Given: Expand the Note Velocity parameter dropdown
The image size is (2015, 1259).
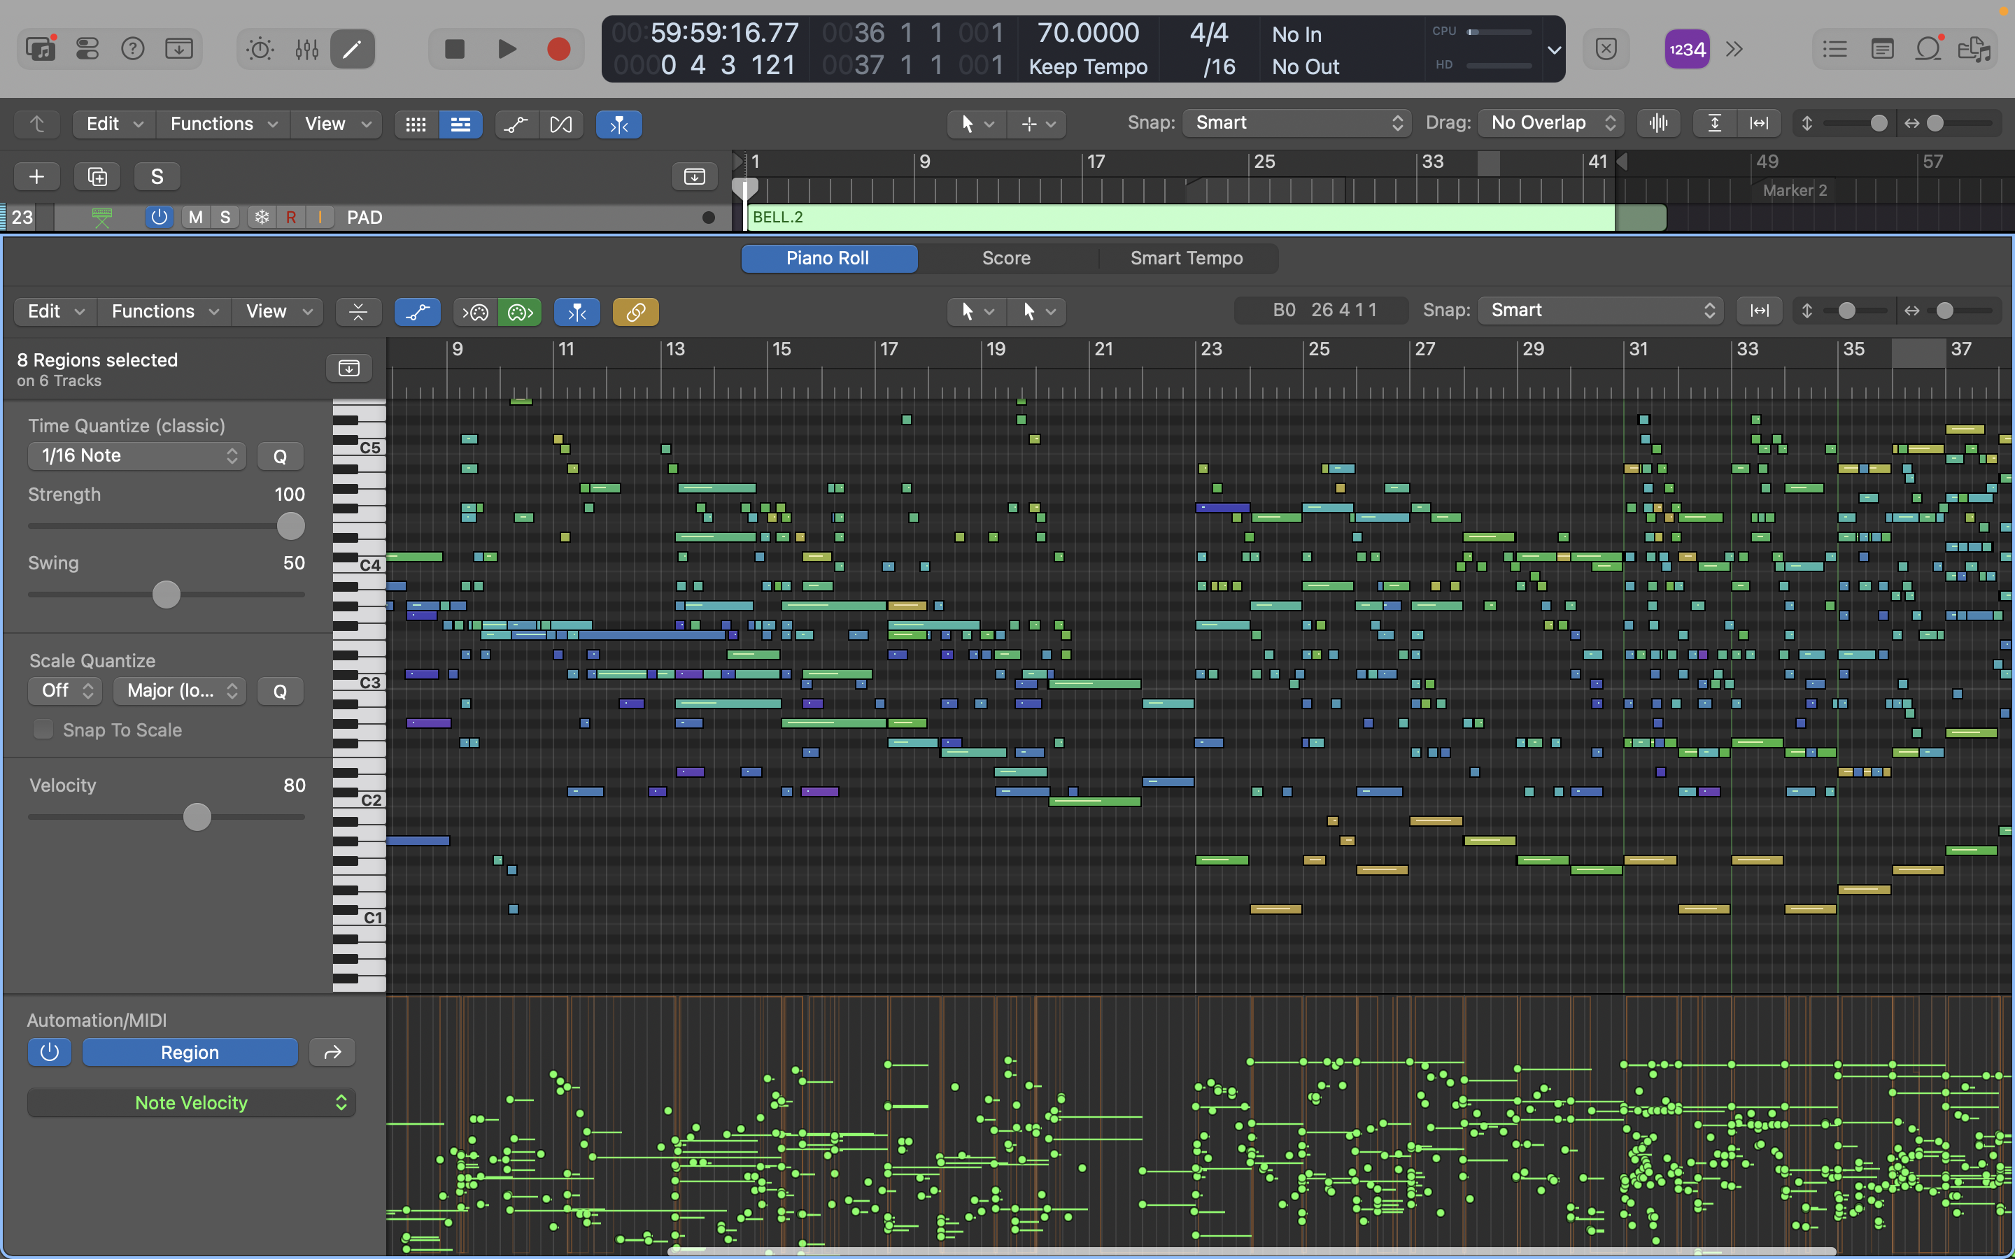Looking at the screenshot, I should 192,1102.
